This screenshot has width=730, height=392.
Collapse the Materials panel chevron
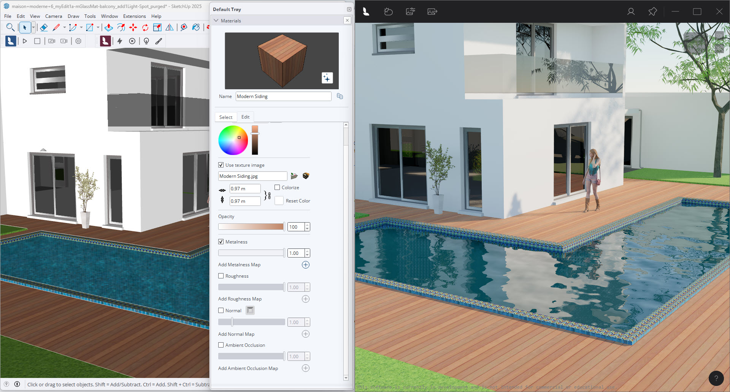(x=216, y=21)
